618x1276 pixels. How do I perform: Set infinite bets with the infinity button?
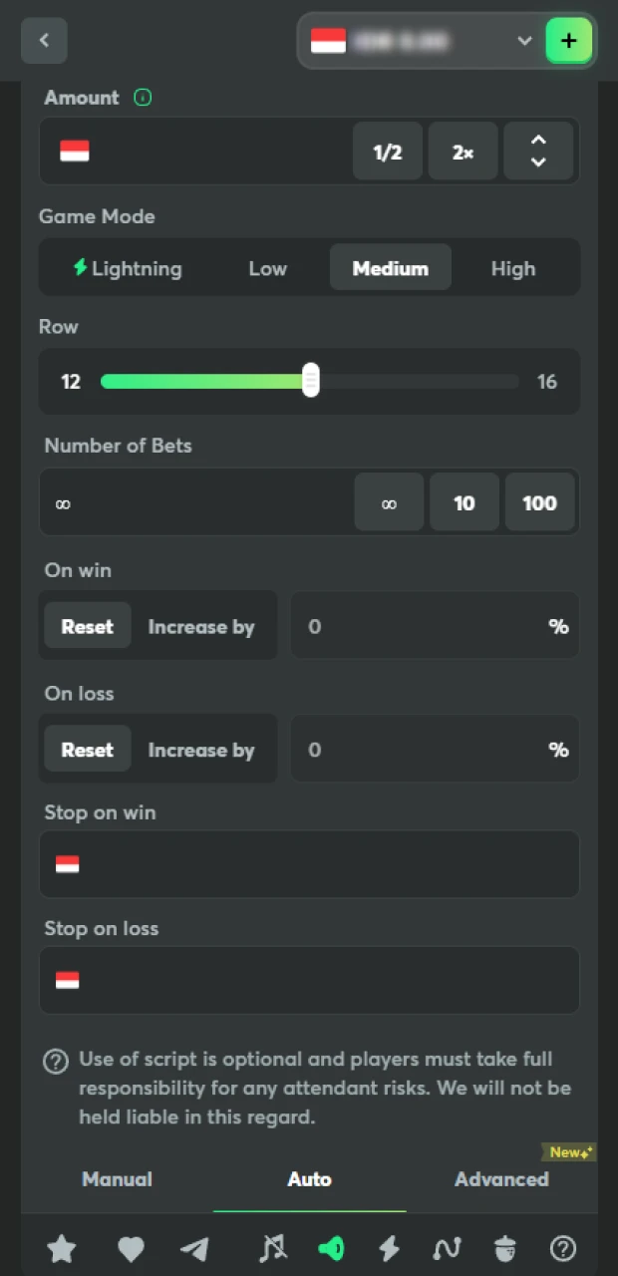point(388,502)
